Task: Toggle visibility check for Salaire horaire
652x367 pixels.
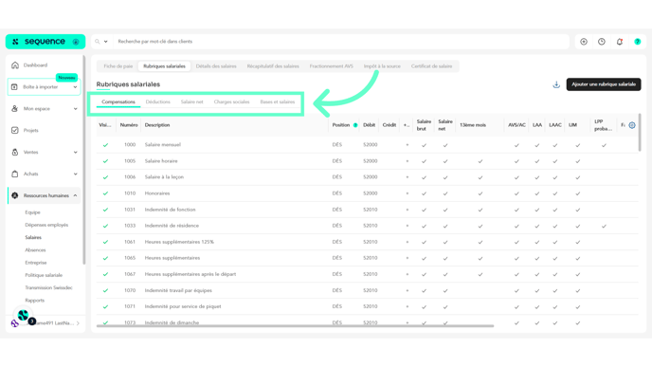Action: click(105, 161)
